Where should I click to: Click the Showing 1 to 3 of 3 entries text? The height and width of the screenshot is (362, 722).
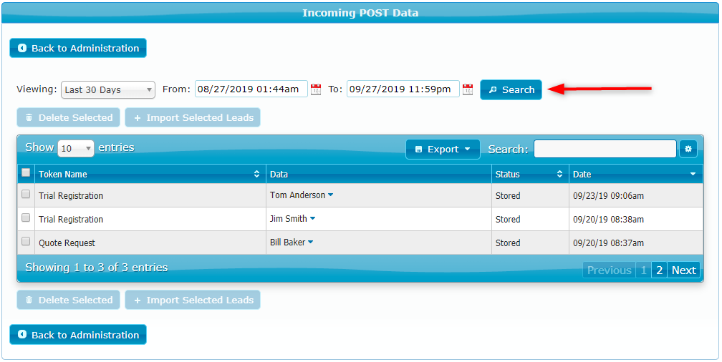[96, 268]
